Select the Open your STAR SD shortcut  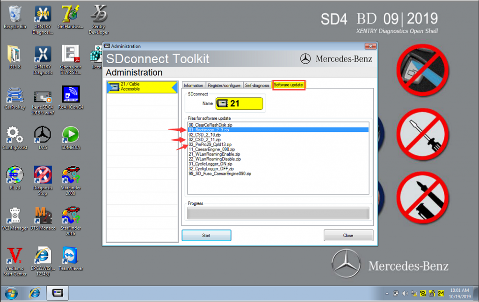click(71, 60)
